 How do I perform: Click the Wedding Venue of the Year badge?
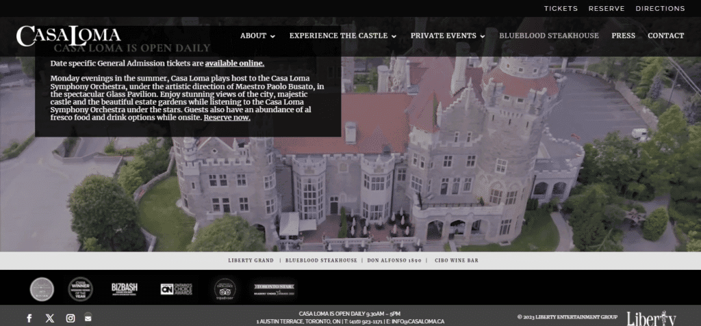(x=81, y=289)
